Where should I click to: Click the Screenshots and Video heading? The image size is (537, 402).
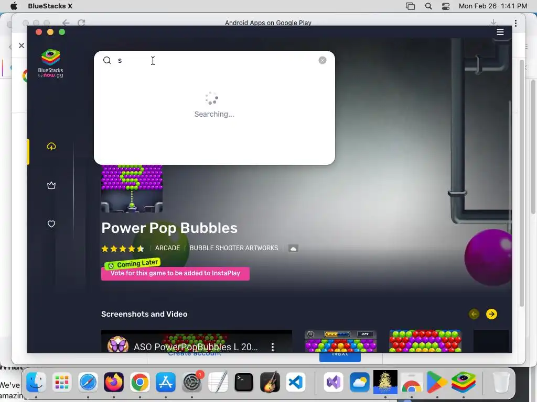[144, 314]
